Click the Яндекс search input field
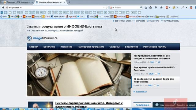This screenshot has height=110, width=196. pyautogui.click(x=126, y=7)
